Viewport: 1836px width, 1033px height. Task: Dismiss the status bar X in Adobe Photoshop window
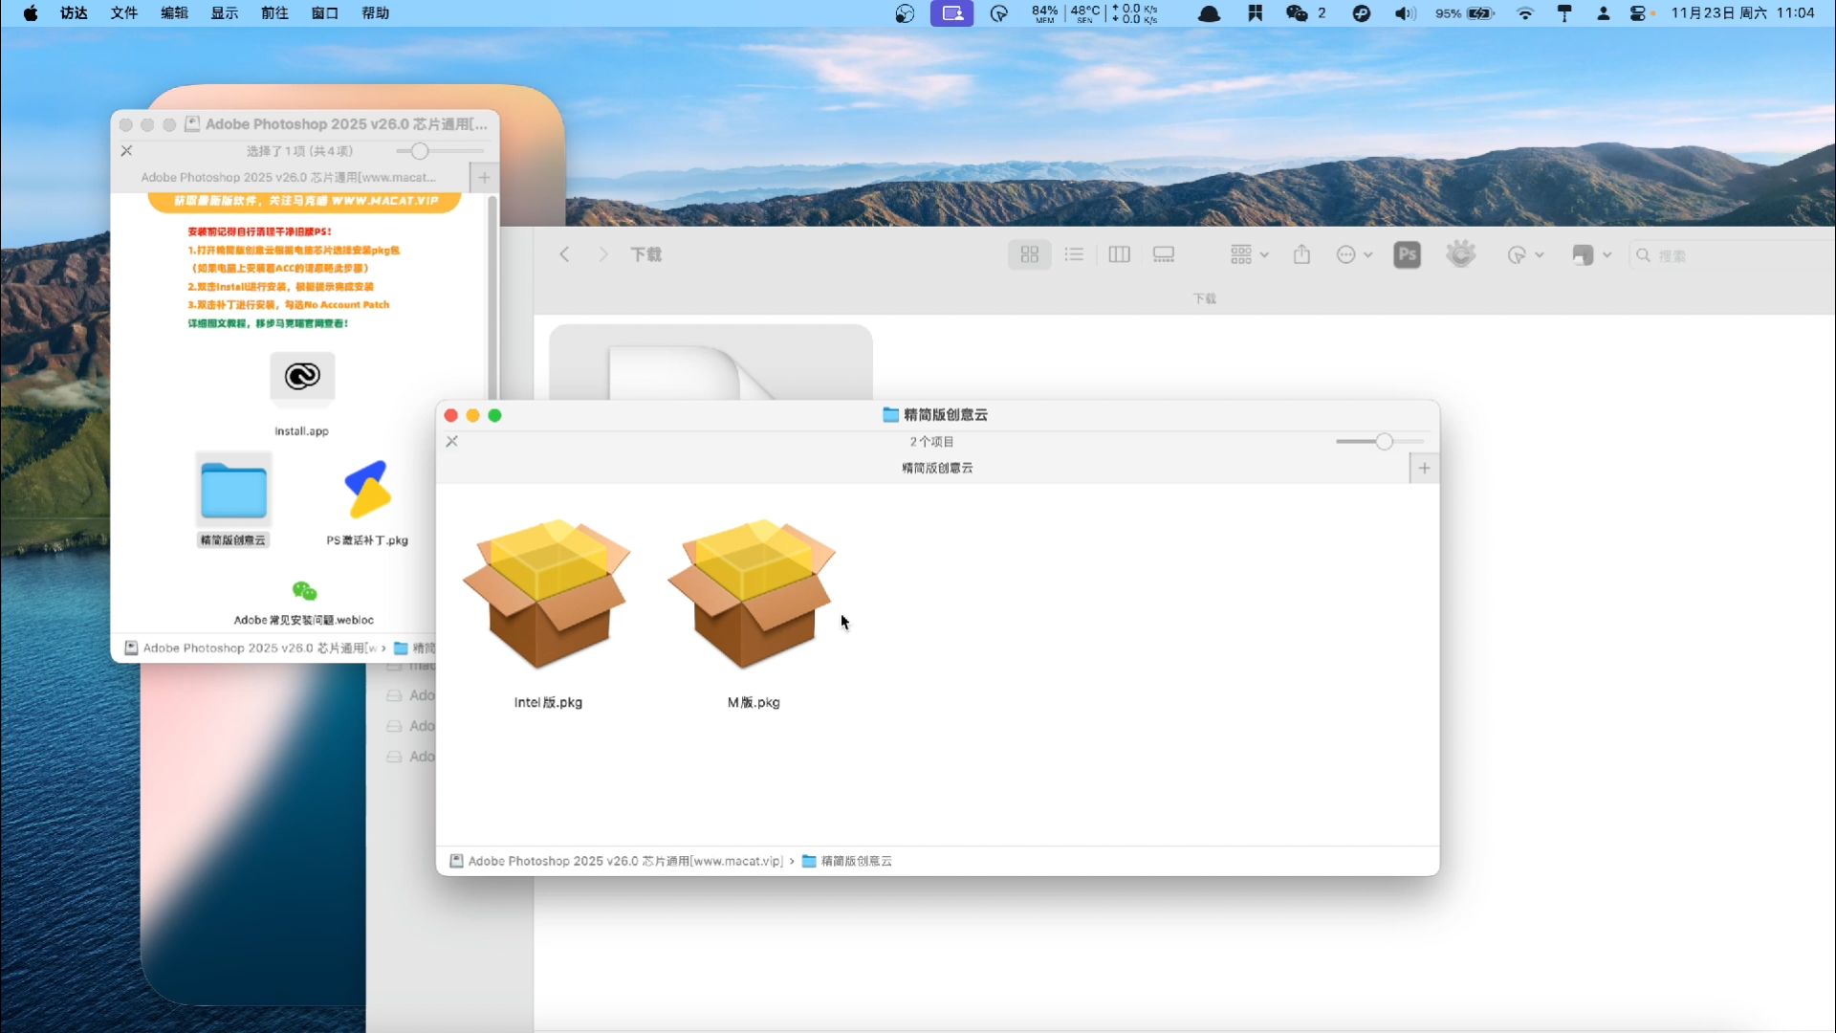[126, 151]
